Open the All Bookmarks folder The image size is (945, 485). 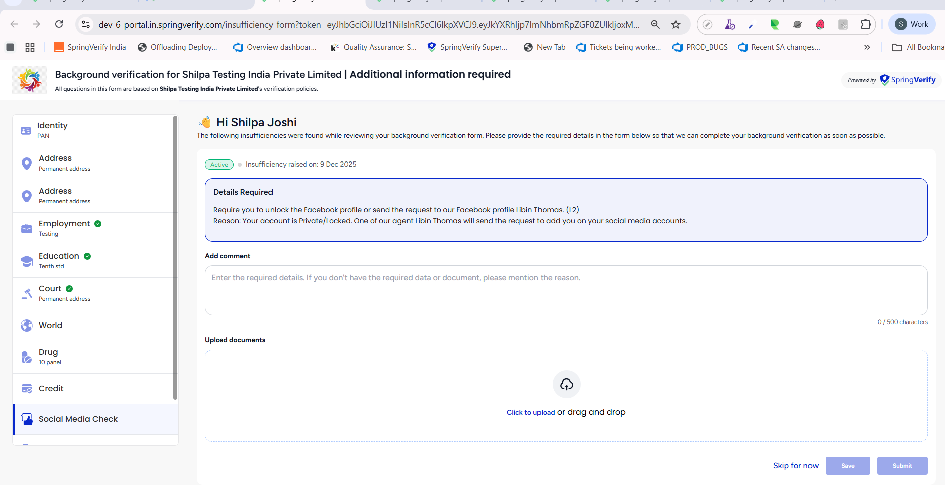918,47
